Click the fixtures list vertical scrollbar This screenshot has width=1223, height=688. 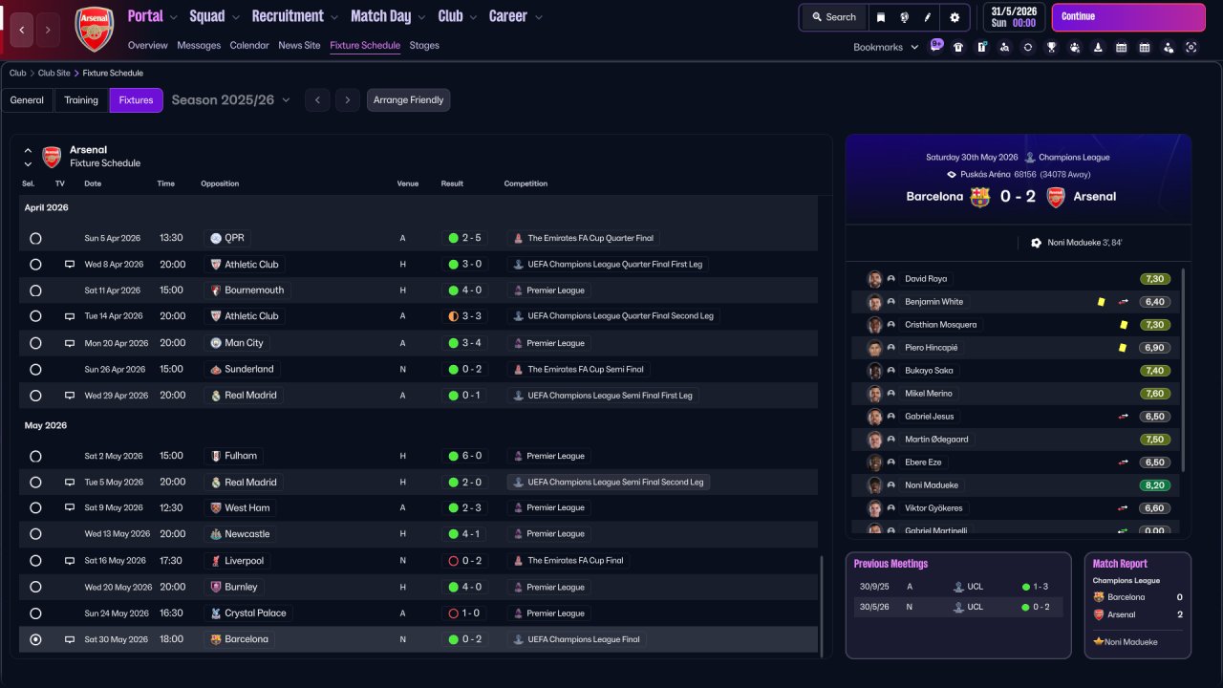click(x=822, y=607)
